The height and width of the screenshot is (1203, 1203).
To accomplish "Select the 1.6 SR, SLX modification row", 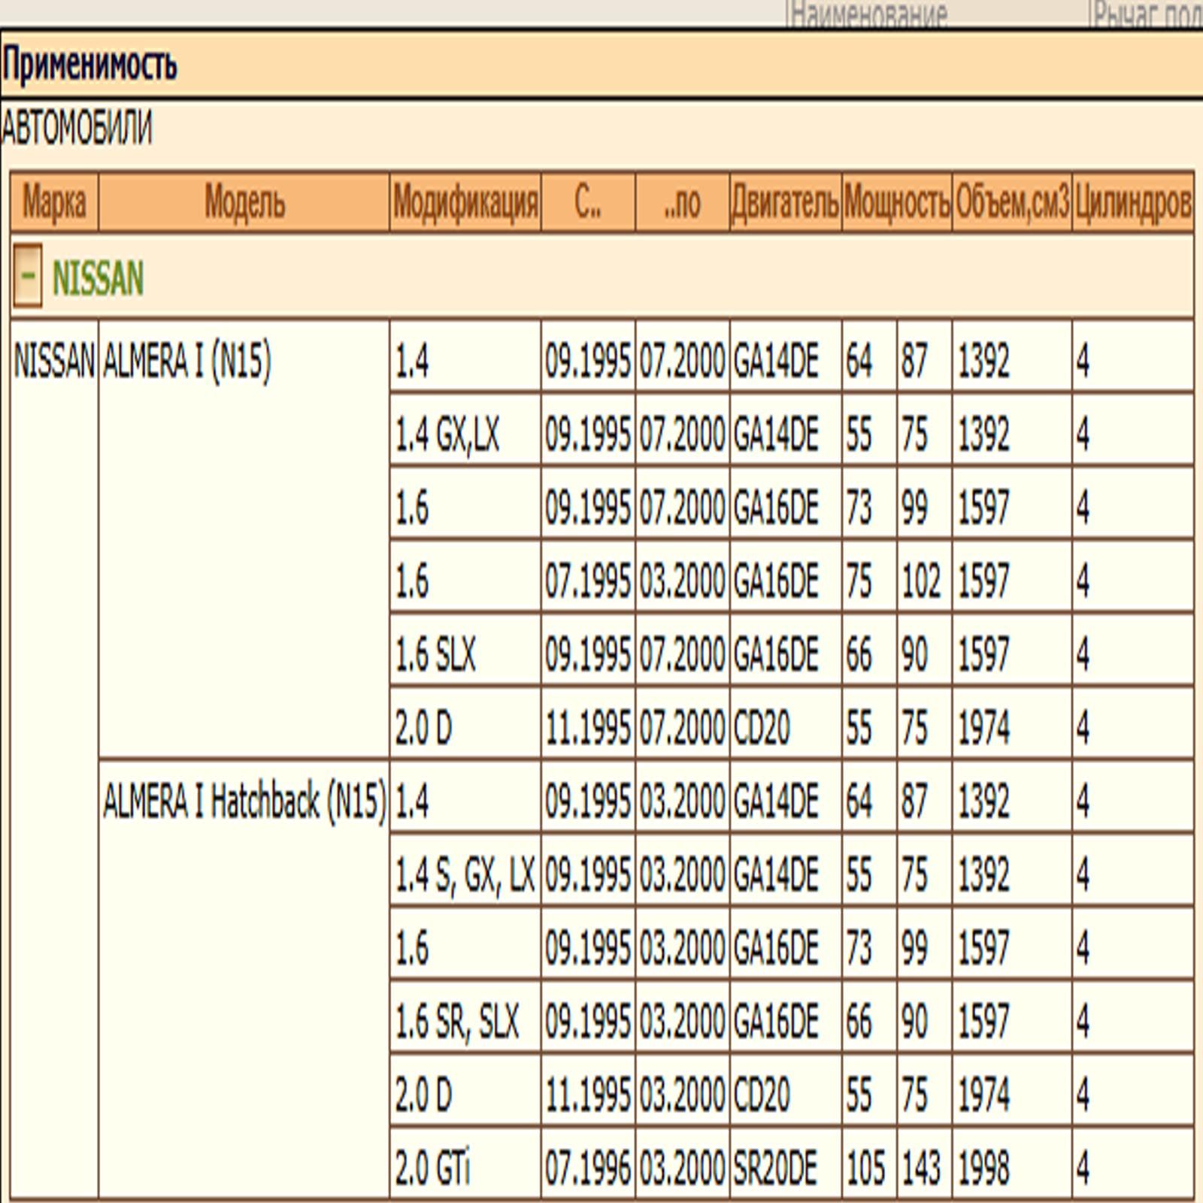I will coord(457,1021).
